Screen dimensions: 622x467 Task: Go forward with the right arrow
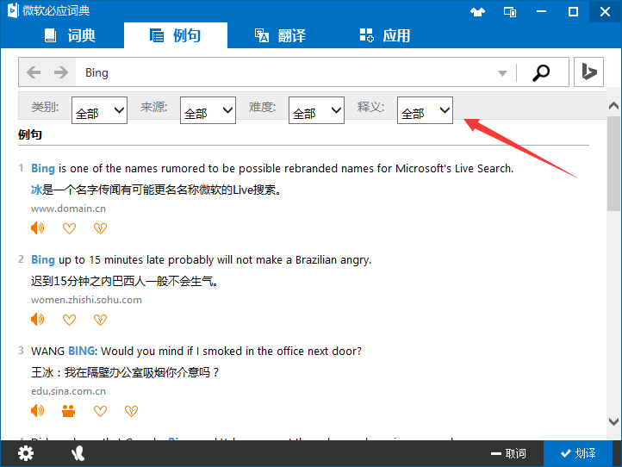click(x=61, y=72)
